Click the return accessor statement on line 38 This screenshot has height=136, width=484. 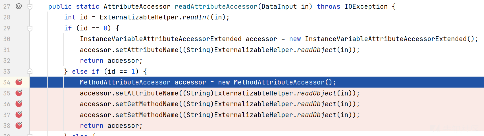(x=111, y=126)
